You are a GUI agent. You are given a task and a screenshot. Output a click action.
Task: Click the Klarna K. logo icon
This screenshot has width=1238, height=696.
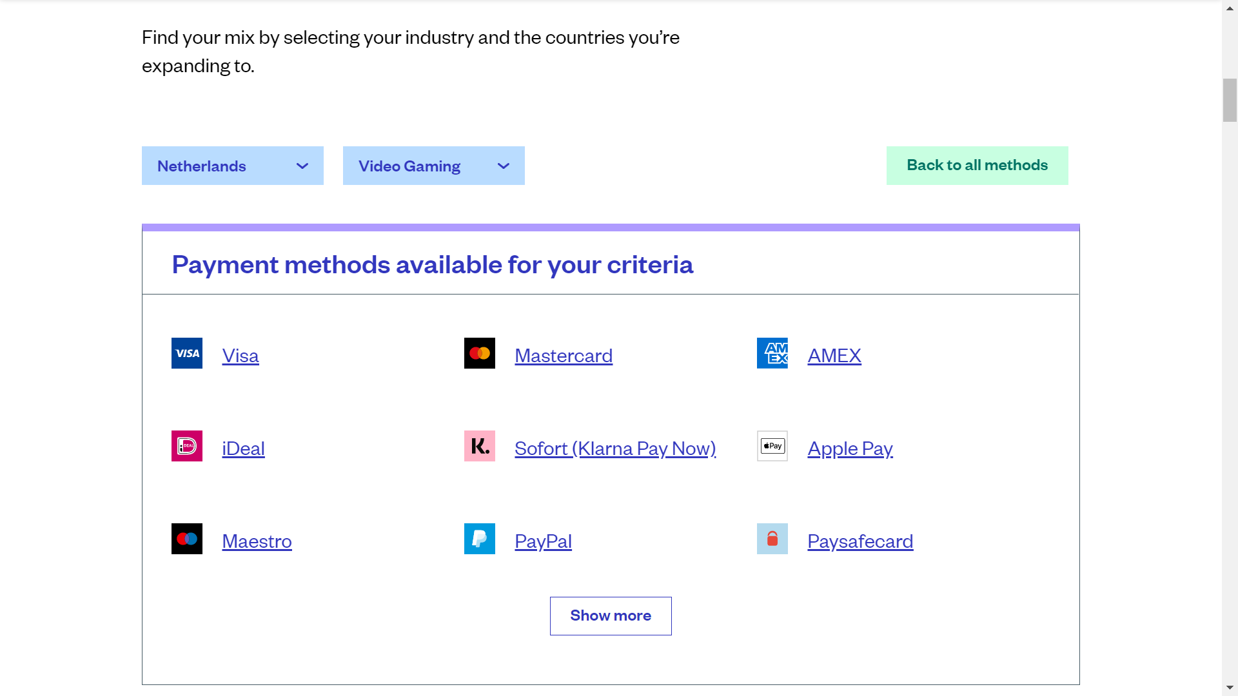coord(480,446)
